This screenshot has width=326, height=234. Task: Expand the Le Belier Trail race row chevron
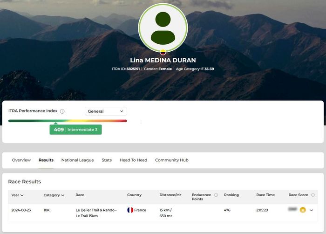312,210
